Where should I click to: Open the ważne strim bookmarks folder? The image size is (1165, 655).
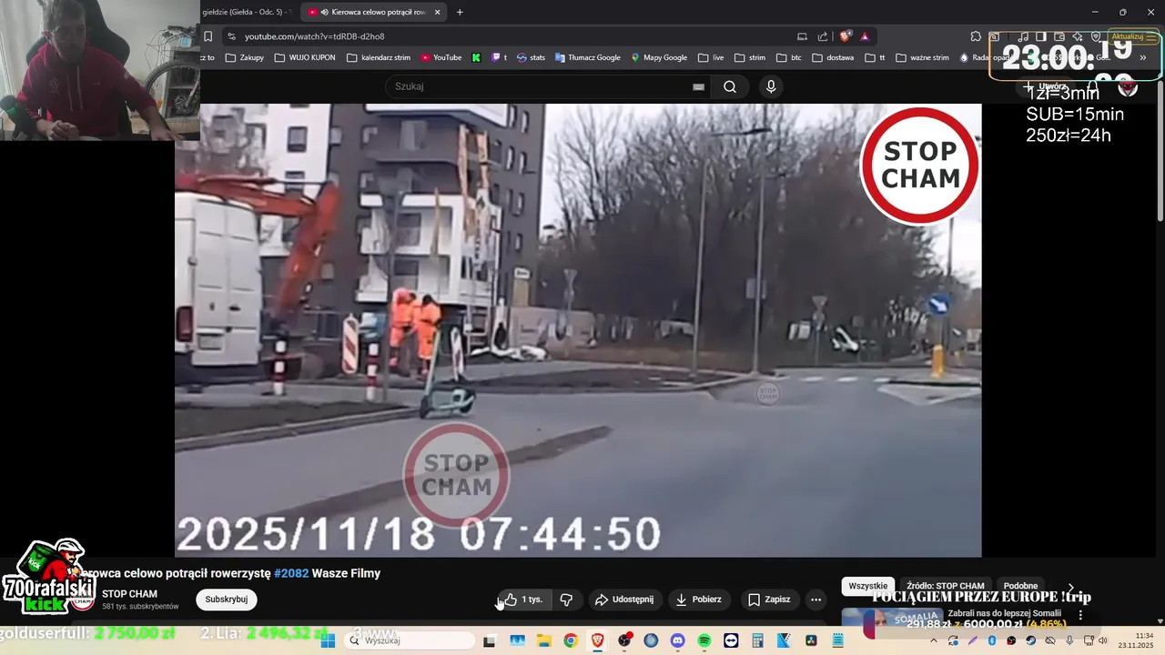pos(922,57)
